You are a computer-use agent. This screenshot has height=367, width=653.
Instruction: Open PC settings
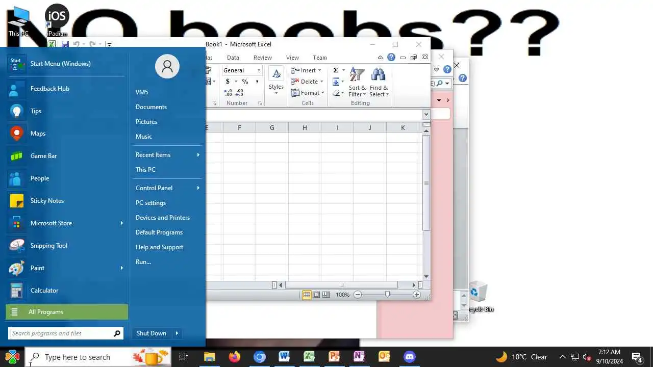point(150,203)
